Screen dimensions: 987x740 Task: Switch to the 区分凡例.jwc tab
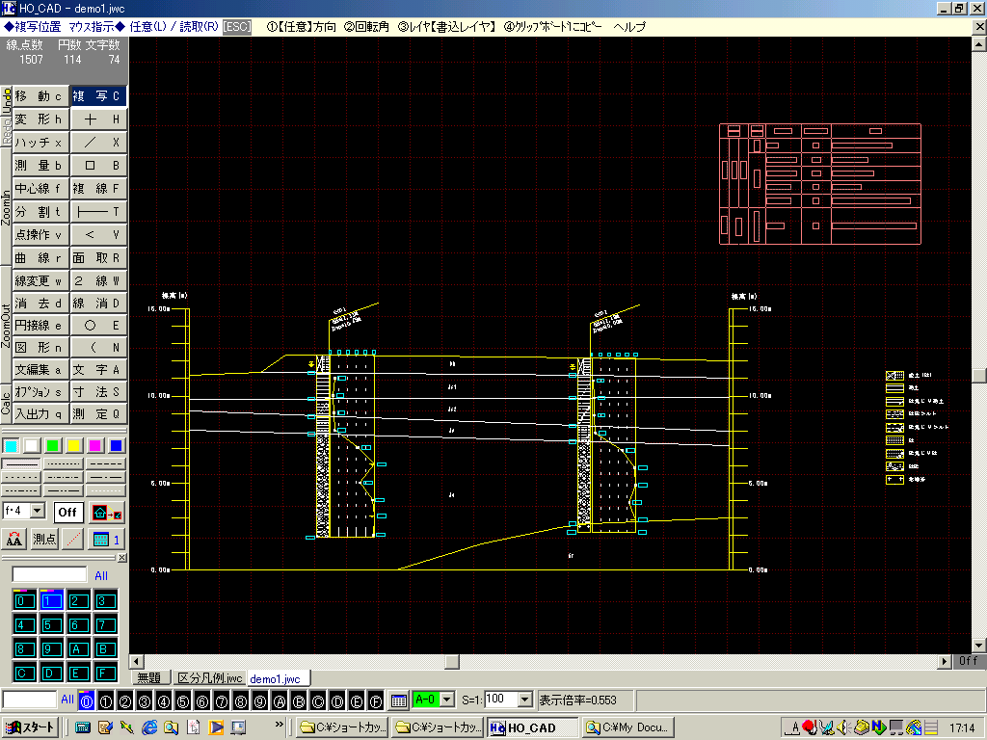tap(209, 678)
